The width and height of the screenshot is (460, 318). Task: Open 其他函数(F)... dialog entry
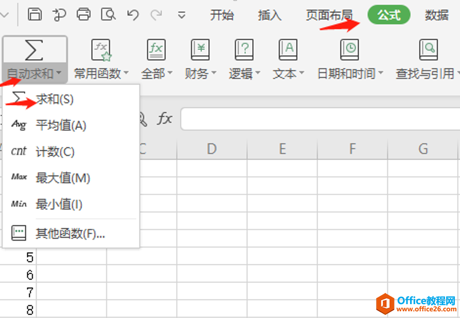[71, 234]
